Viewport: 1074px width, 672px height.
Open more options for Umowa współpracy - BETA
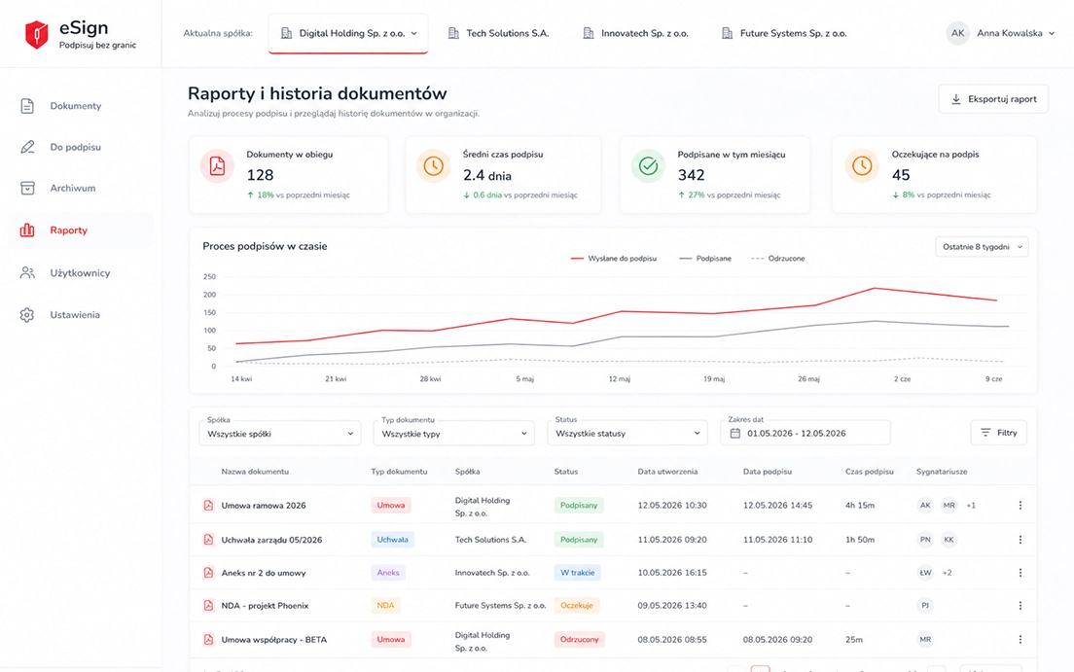(1020, 640)
